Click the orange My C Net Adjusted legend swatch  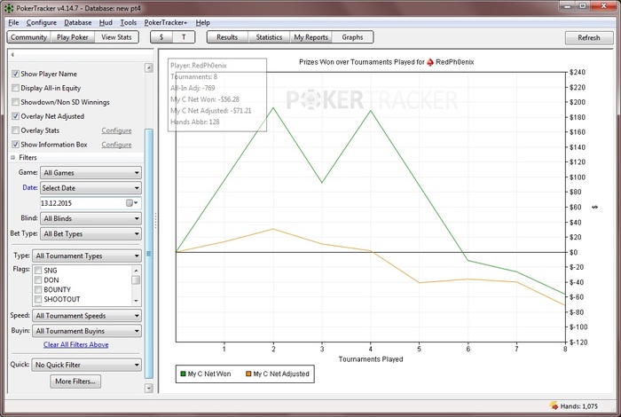(x=248, y=374)
